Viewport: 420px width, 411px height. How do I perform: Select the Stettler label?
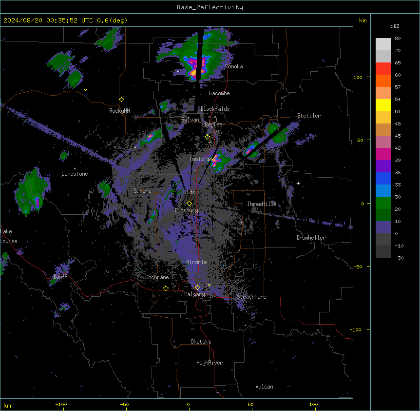[x=309, y=116]
